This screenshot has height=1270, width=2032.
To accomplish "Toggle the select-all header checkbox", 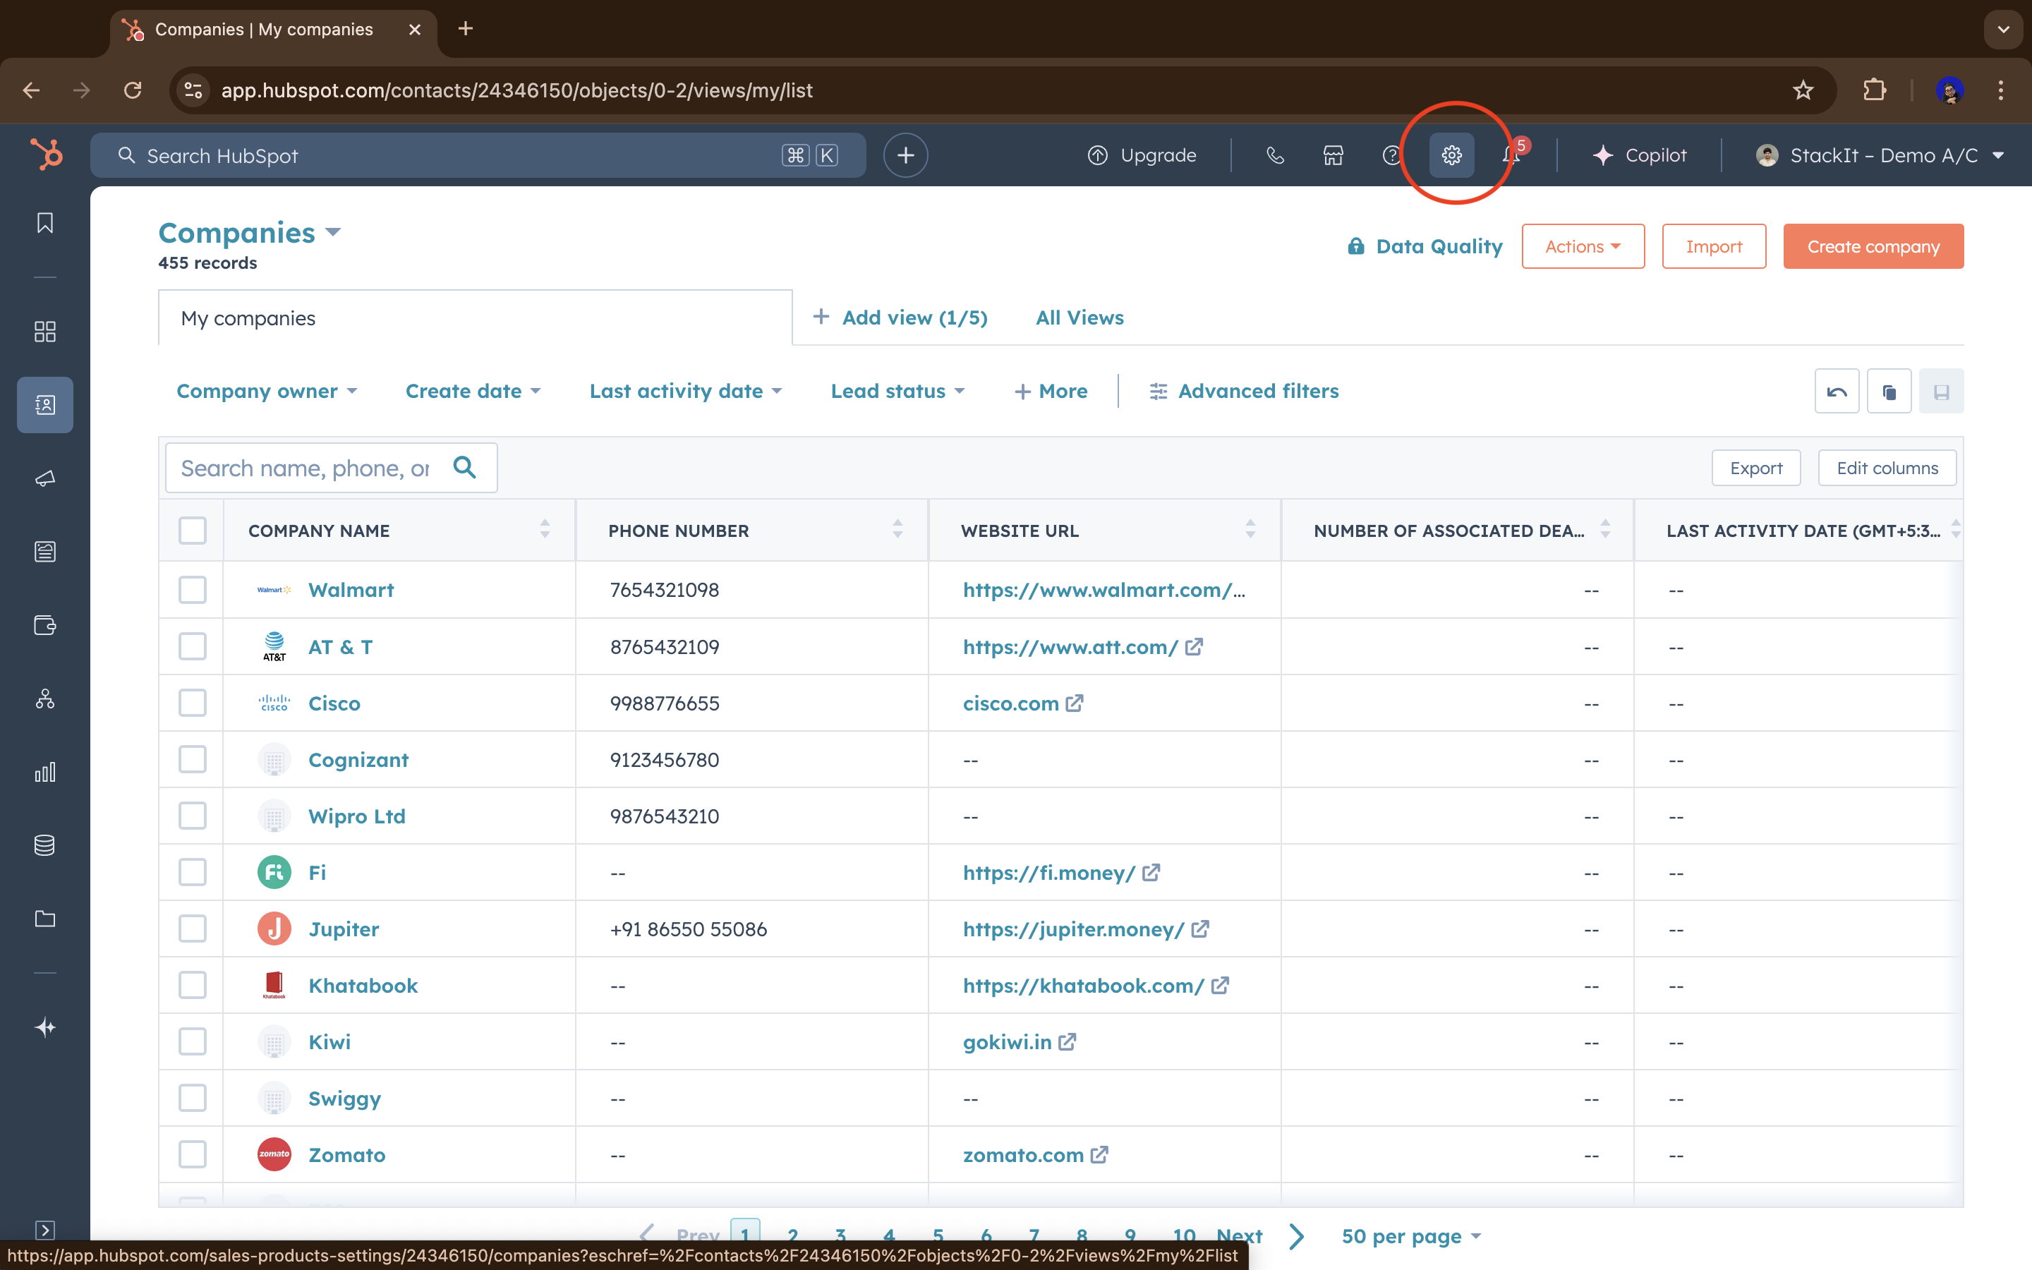I will [193, 531].
